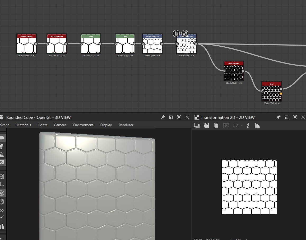306x240 pixels.
Task: Toggle the wireframe mesh icon in 3D sidebar
Action: [x=2, y=177]
